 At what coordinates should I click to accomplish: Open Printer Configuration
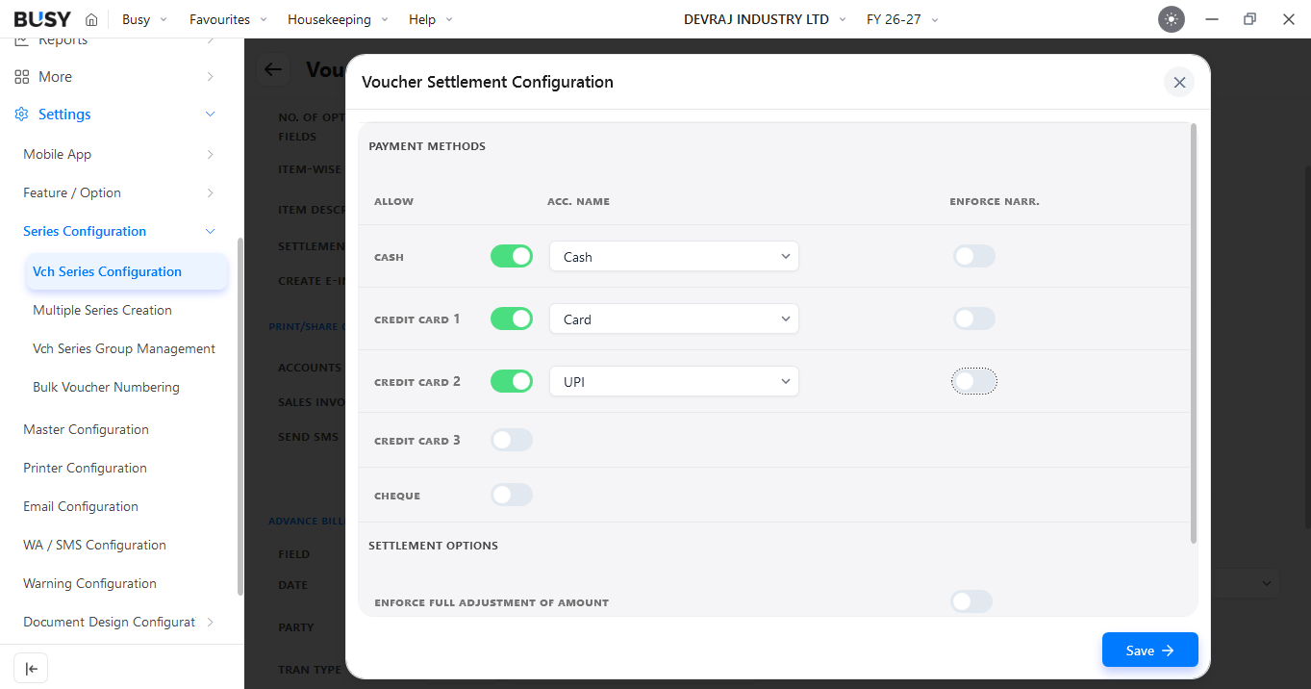coord(85,468)
